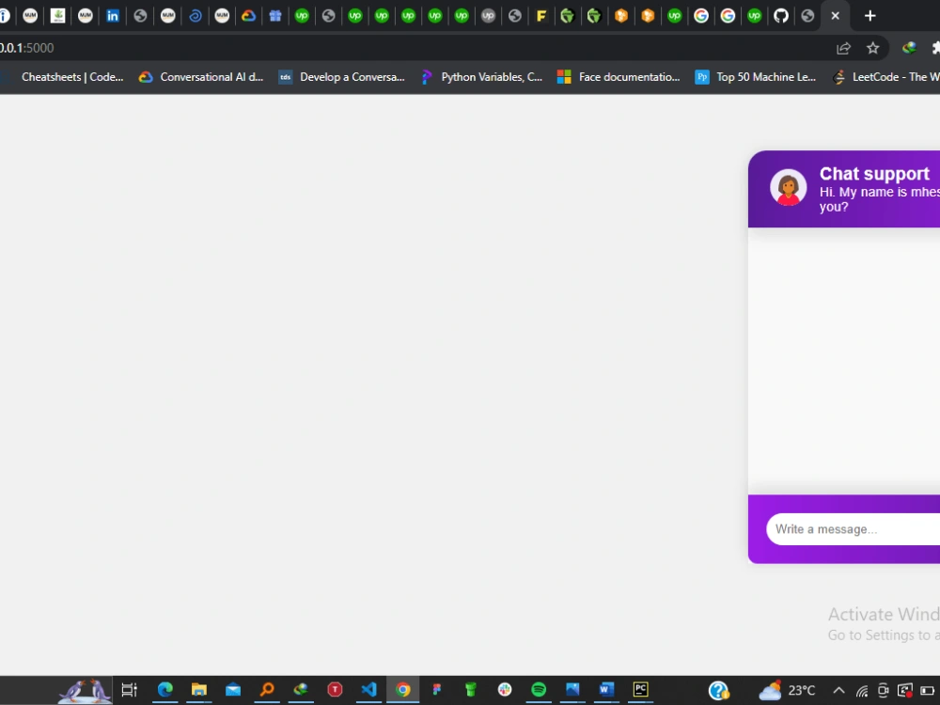940x705 pixels.
Task: Focus the Write a message input field
Action: point(854,529)
